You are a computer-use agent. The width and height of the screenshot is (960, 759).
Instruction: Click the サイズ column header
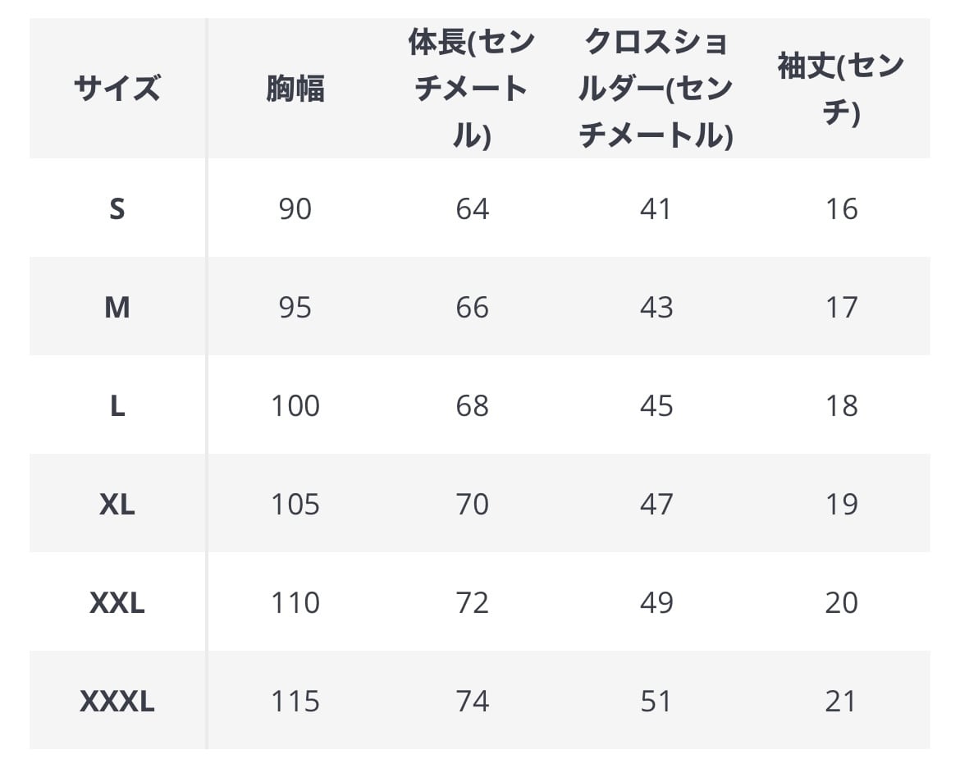click(117, 88)
